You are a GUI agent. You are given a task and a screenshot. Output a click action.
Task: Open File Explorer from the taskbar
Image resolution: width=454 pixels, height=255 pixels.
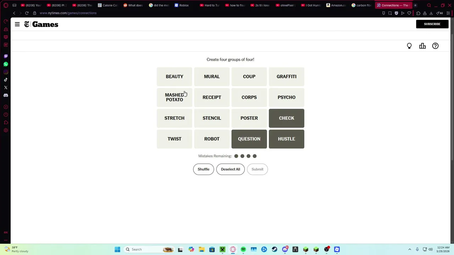point(201,249)
